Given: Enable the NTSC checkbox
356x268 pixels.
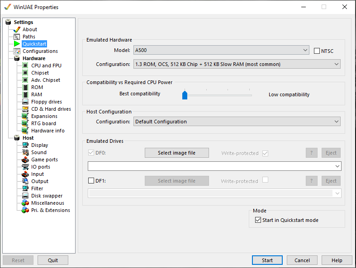Looking at the screenshot, I should click(317, 51).
